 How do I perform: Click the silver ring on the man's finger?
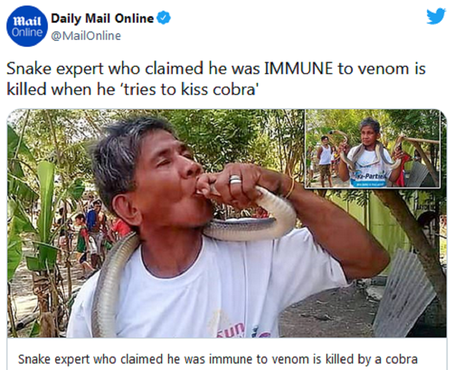pos(235,179)
